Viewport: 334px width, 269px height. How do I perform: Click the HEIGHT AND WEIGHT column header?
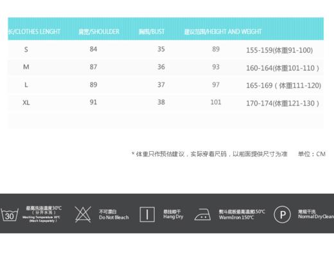(223, 32)
